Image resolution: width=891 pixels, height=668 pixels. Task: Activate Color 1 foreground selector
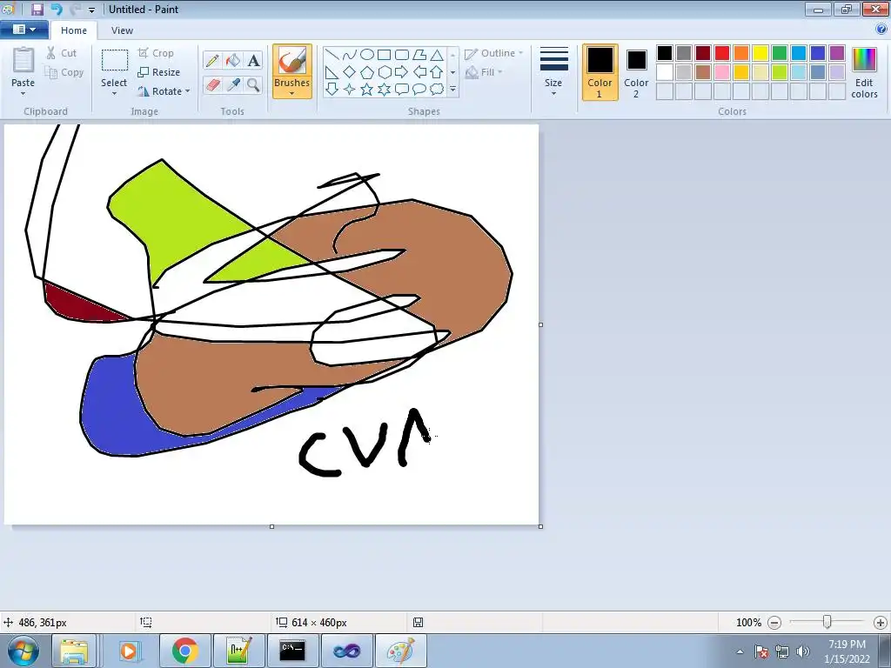click(x=600, y=72)
